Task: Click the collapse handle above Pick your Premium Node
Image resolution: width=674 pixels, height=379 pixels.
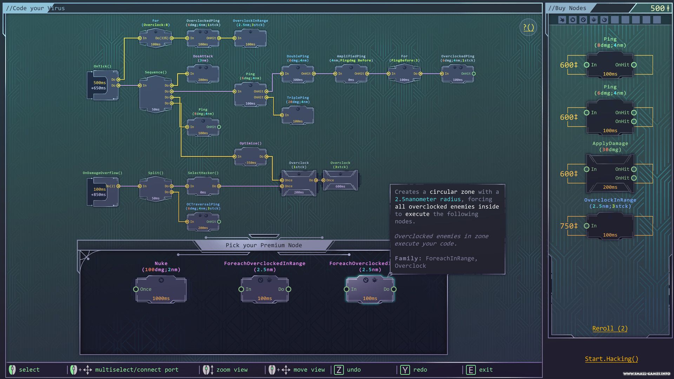Action: click(x=264, y=236)
